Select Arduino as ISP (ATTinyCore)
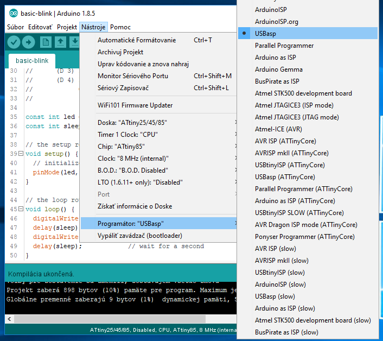Viewport: 383px width, 341px height. (x=308, y=201)
